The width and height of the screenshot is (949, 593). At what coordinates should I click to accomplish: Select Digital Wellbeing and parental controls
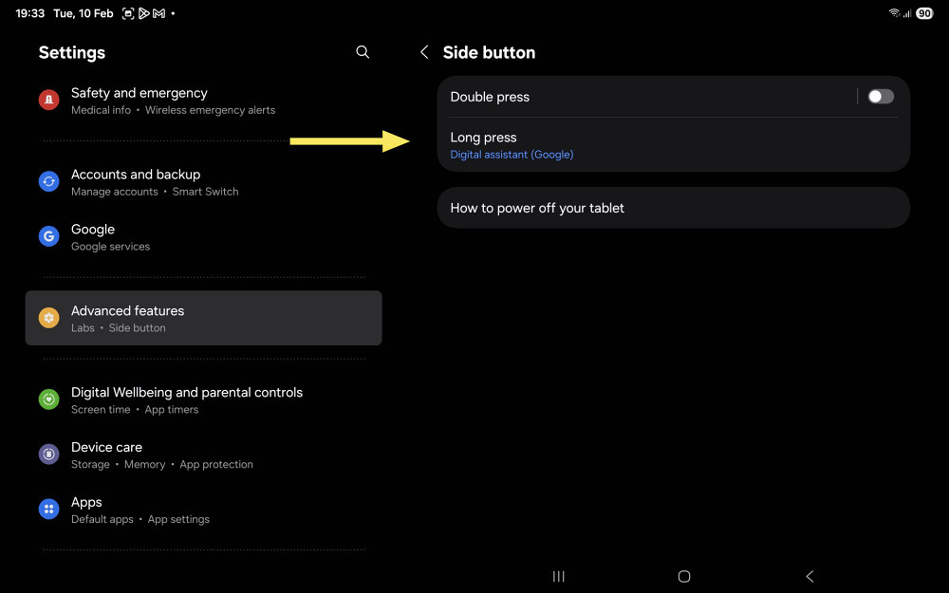[203, 399]
